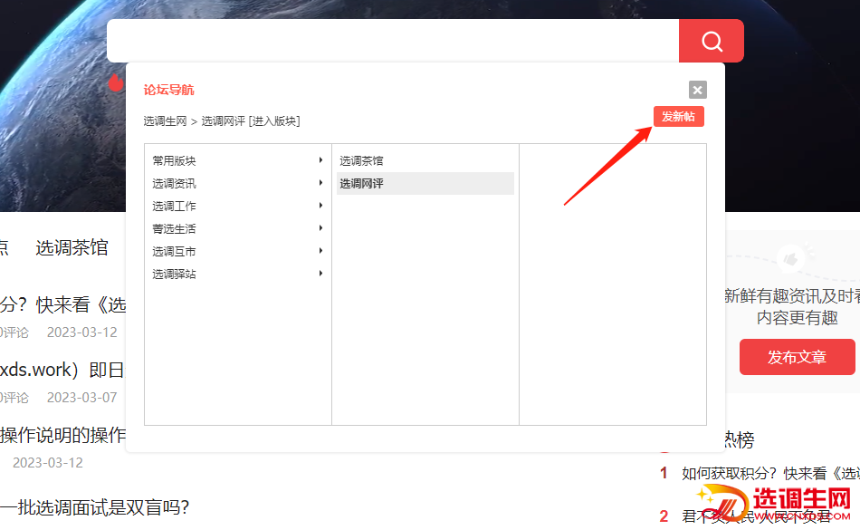860x530 pixels.
Task: Close the 论坛导航 dialog
Action: [698, 90]
